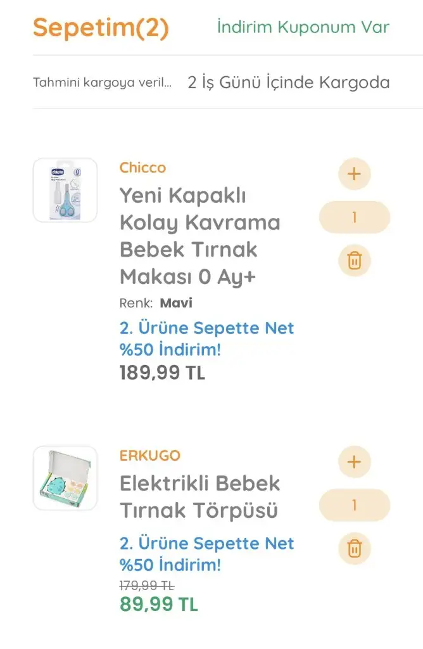Viewport: 423px width, 649px height.
Task: Remove ERKUGO nail file from cart
Action: pyautogui.click(x=355, y=548)
